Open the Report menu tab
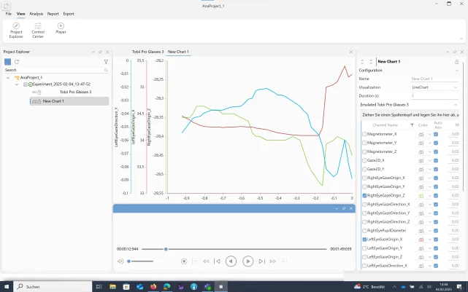 tap(53, 14)
